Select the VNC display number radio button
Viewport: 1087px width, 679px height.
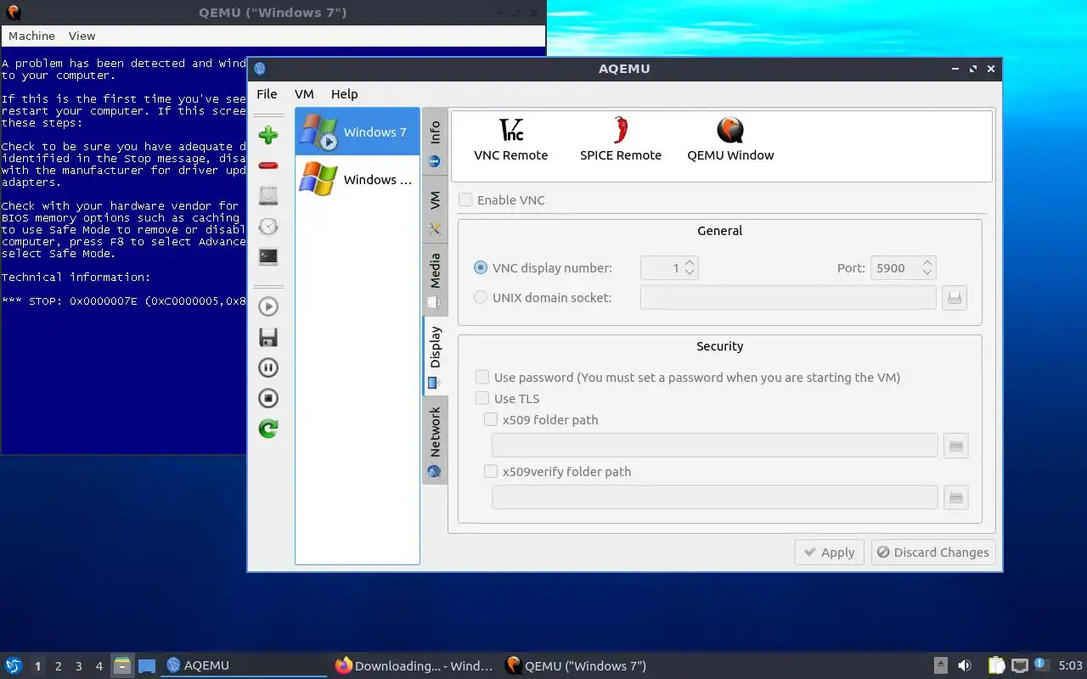tap(481, 267)
